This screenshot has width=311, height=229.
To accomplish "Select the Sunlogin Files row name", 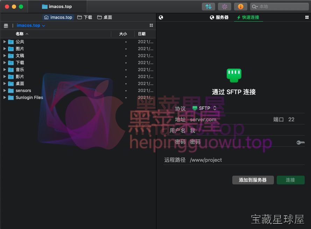I will point(29,97).
